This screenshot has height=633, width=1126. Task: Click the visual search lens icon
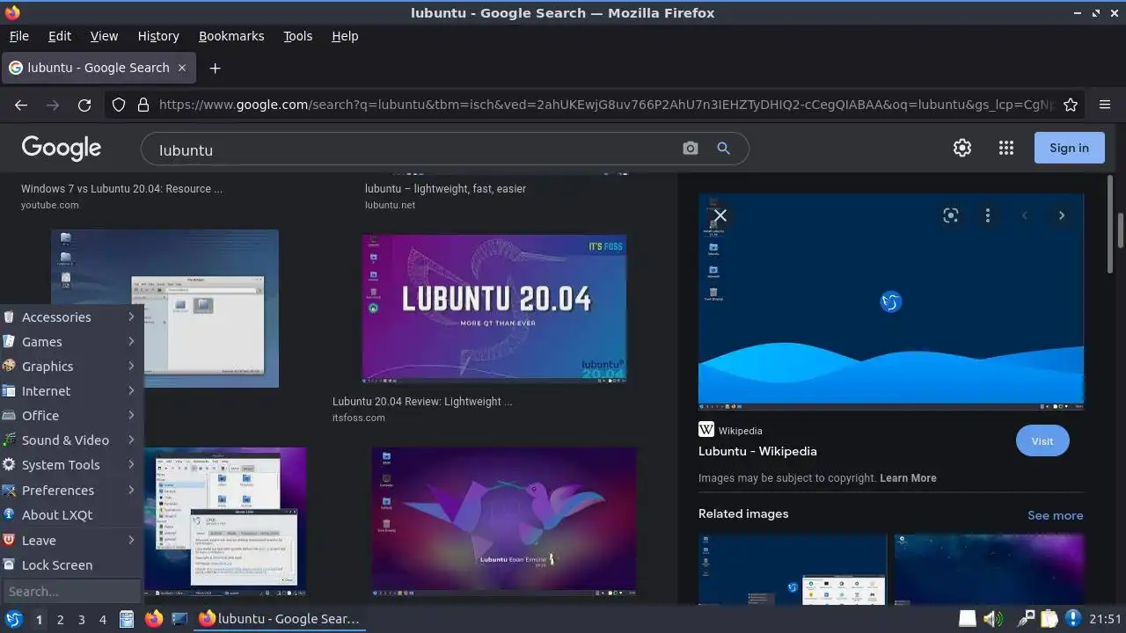(951, 215)
